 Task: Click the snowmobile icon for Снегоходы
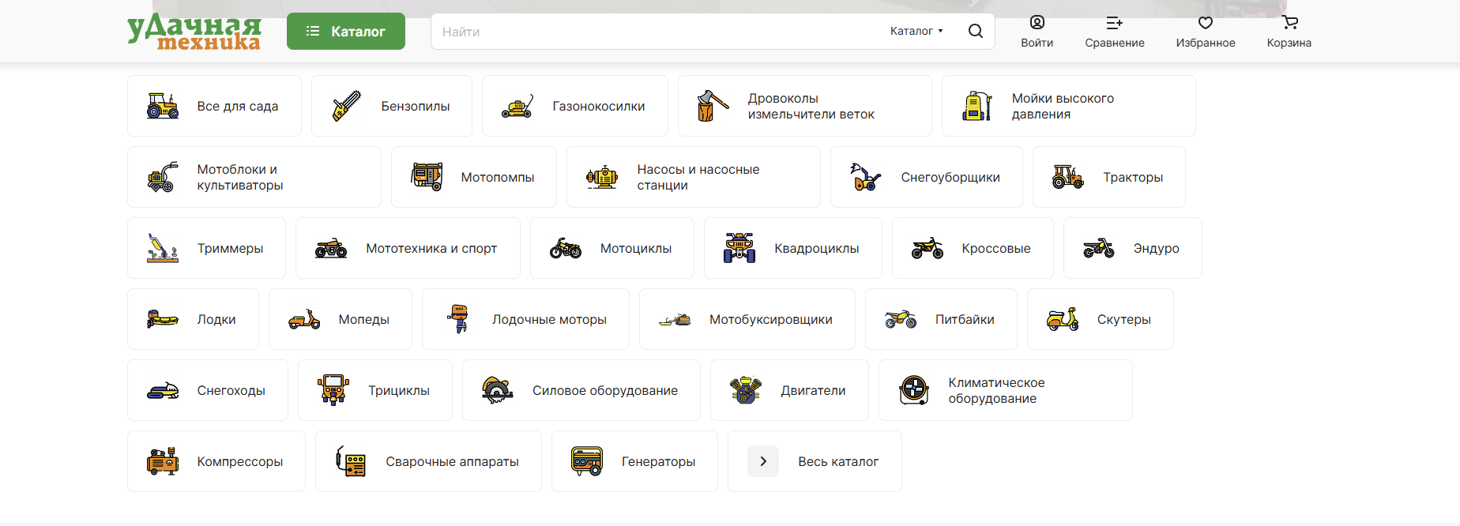[x=163, y=390]
